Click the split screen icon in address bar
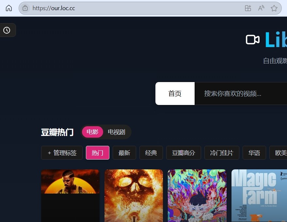 point(248,8)
